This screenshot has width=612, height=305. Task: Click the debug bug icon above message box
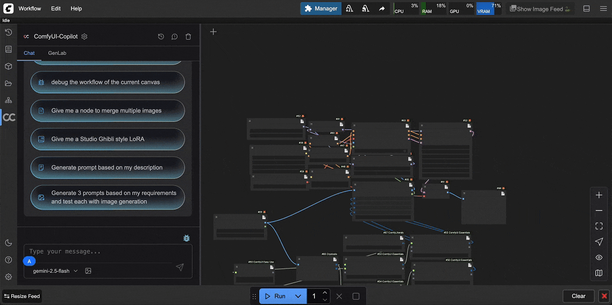(187, 238)
